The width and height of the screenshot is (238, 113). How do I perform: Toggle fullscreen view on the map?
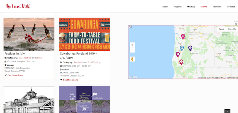pyautogui.click(x=130, y=27)
